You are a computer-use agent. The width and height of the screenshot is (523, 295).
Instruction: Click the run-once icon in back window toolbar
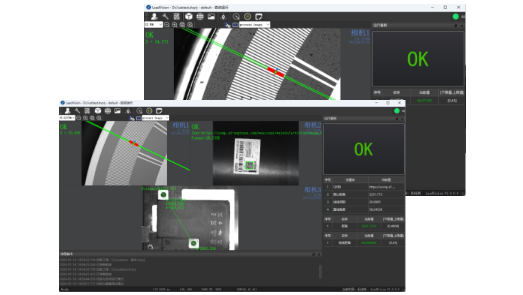[236, 16]
